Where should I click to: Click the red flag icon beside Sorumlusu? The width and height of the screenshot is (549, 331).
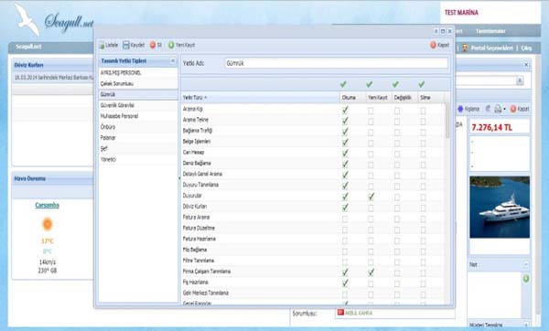pos(340,312)
